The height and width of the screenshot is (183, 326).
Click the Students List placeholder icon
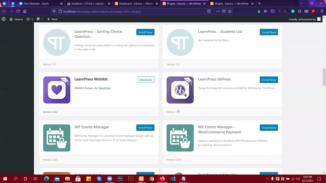(180, 42)
